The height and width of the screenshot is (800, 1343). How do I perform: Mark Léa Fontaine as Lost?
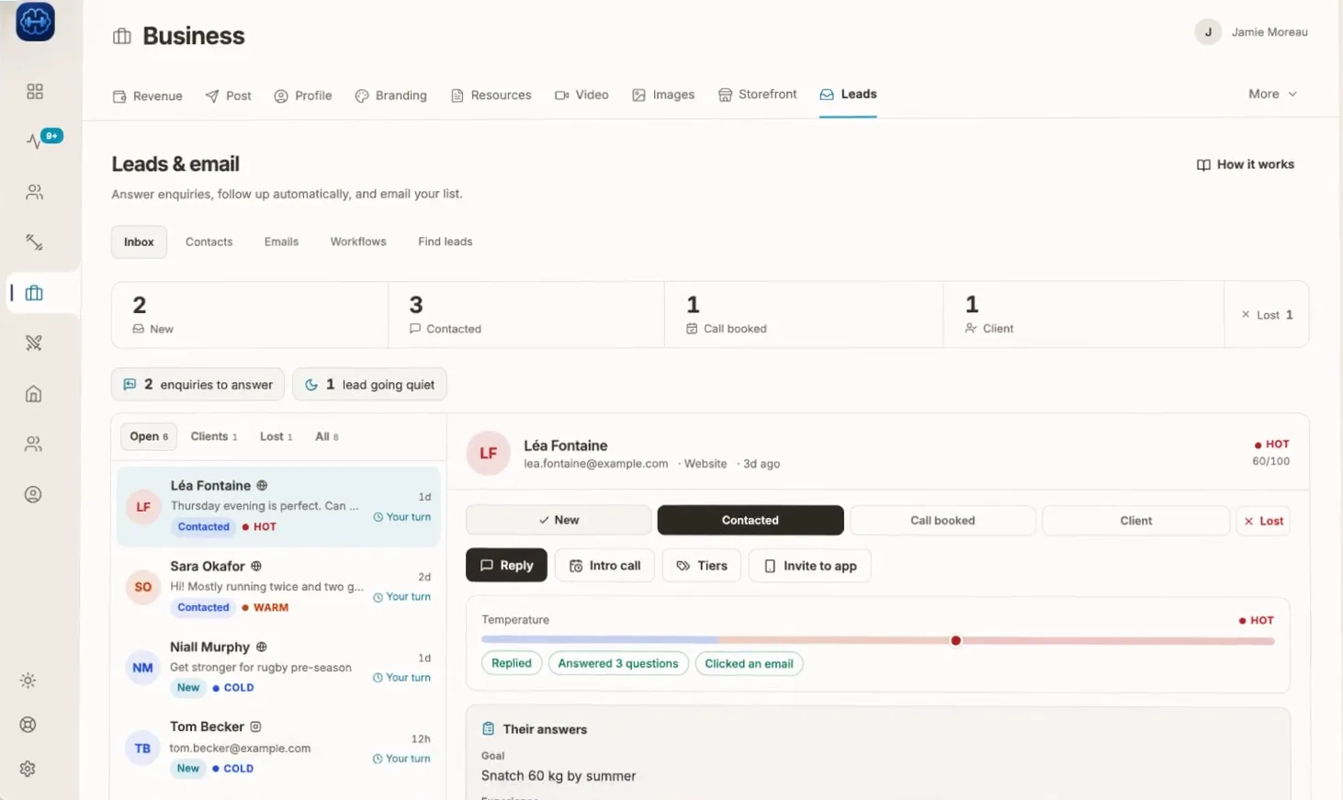(x=1263, y=521)
